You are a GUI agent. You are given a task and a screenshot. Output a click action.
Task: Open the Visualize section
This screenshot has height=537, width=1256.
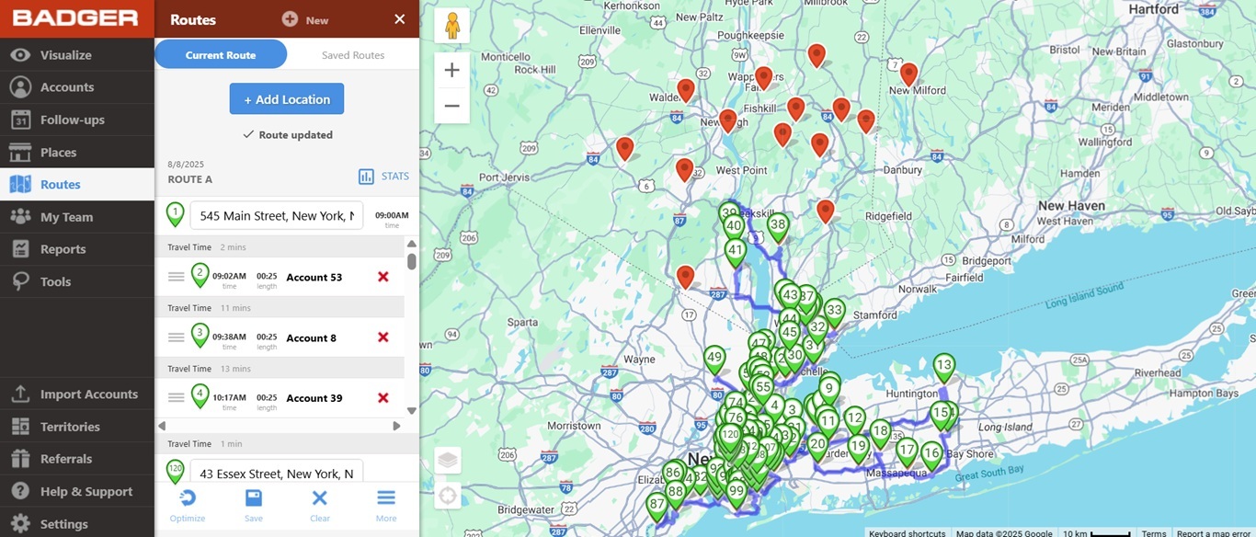pos(77,55)
